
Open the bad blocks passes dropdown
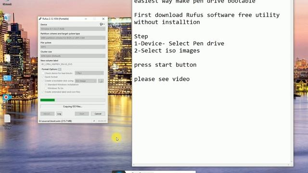90,73
